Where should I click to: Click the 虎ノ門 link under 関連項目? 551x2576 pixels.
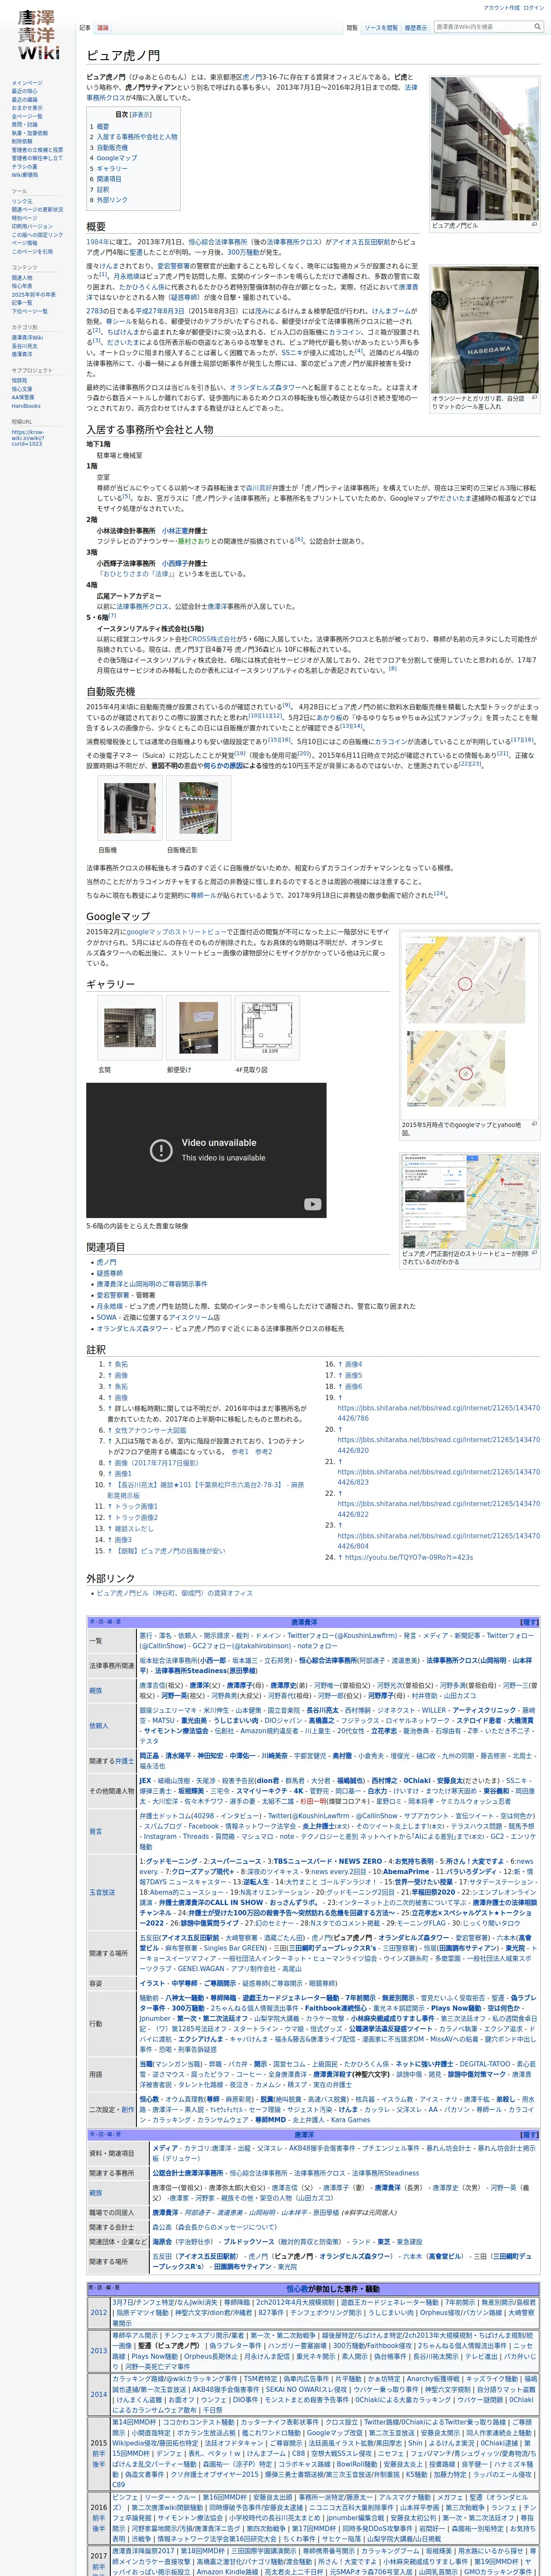click(x=106, y=1262)
